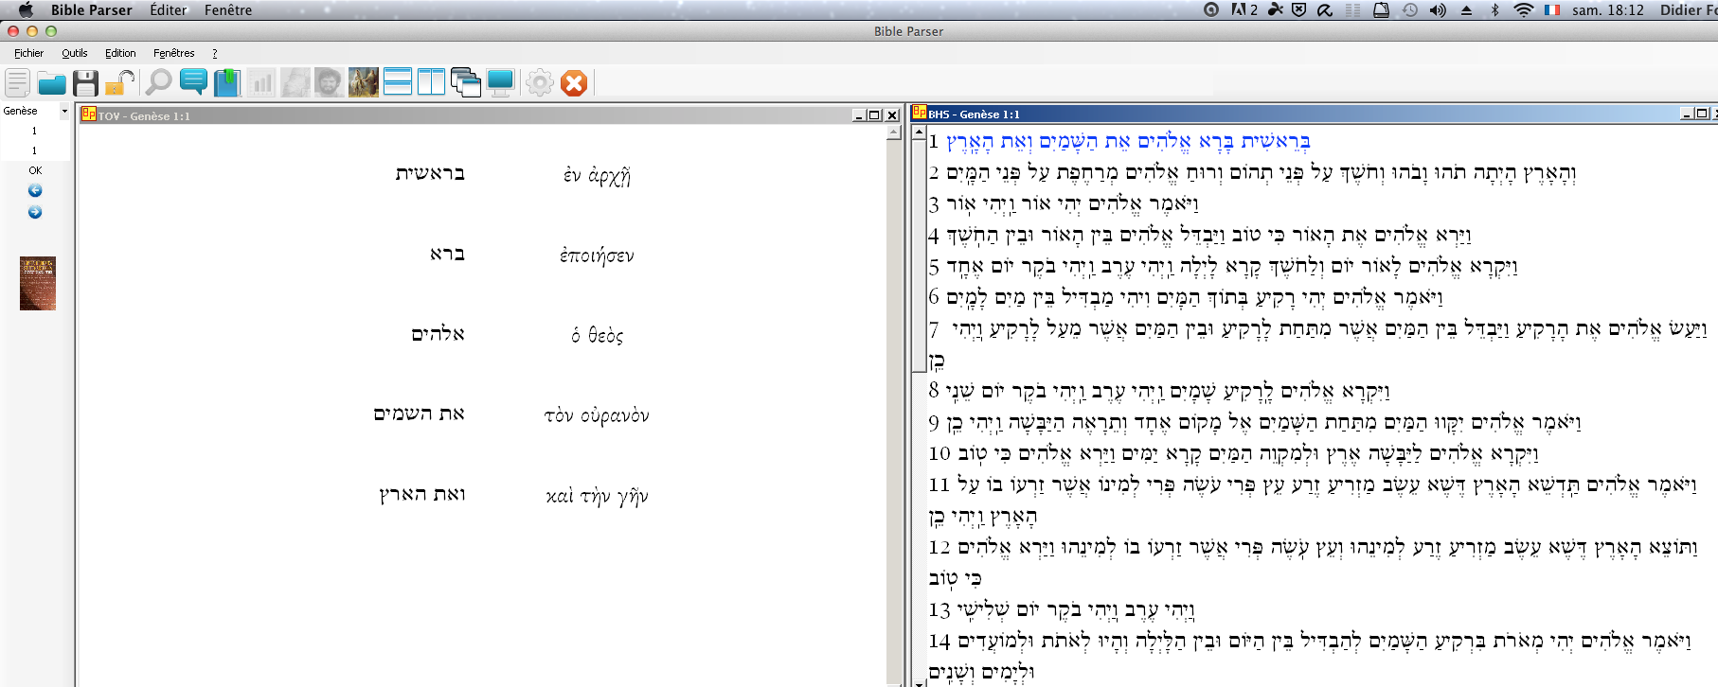
Task: Click the Wi-Fi icon in the menu bar
Action: pyautogui.click(x=1524, y=9)
